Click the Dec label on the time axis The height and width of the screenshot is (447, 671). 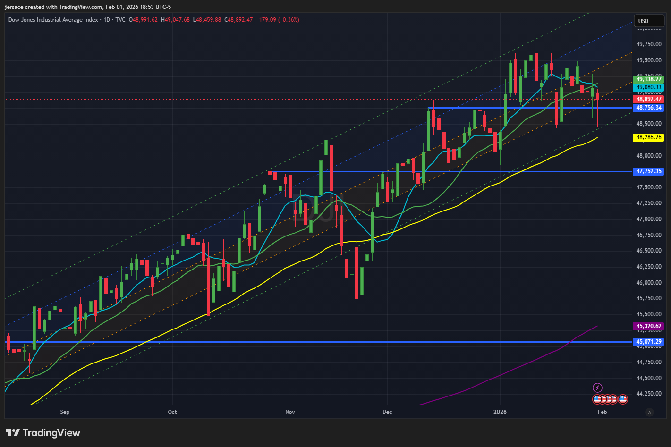(387, 412)
